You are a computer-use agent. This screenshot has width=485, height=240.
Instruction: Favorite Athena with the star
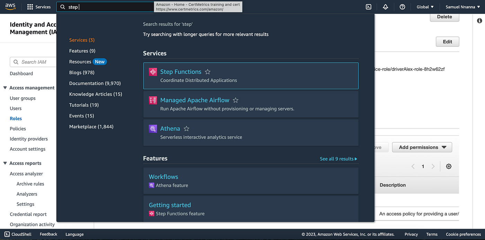coord(186,128)
